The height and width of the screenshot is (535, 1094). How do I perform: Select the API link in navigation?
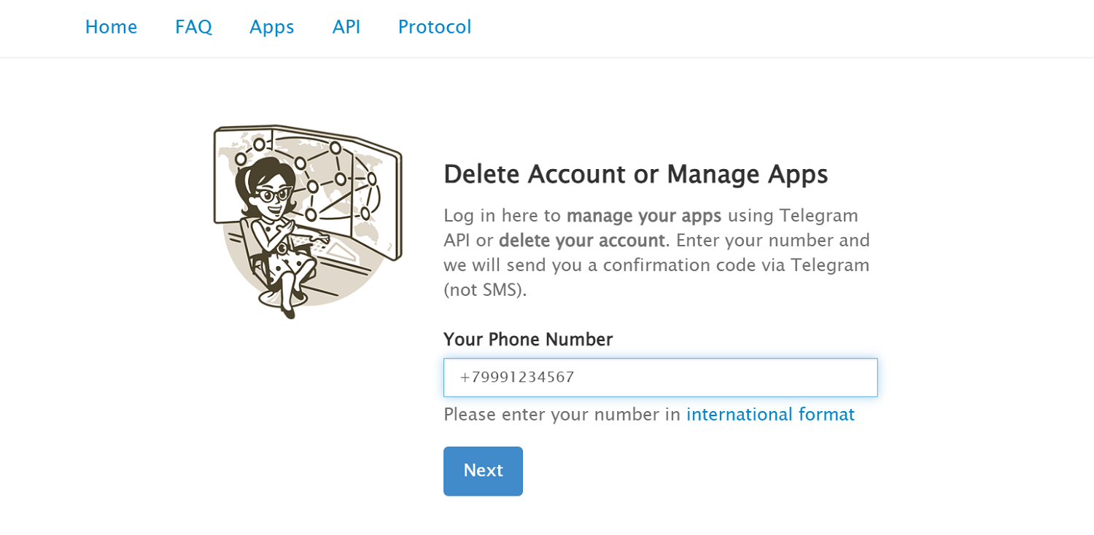click(x=346, y=27)
